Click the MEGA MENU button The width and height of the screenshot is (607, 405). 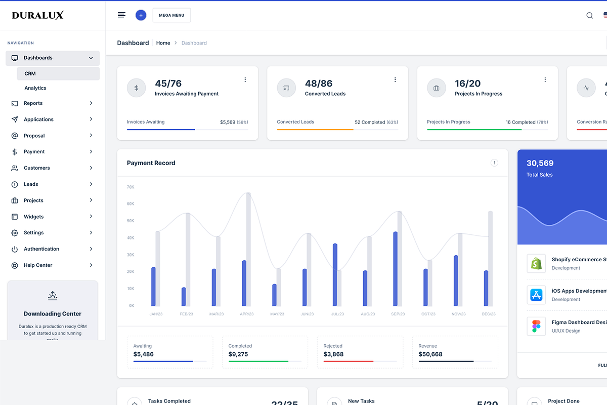coord(171,15)
